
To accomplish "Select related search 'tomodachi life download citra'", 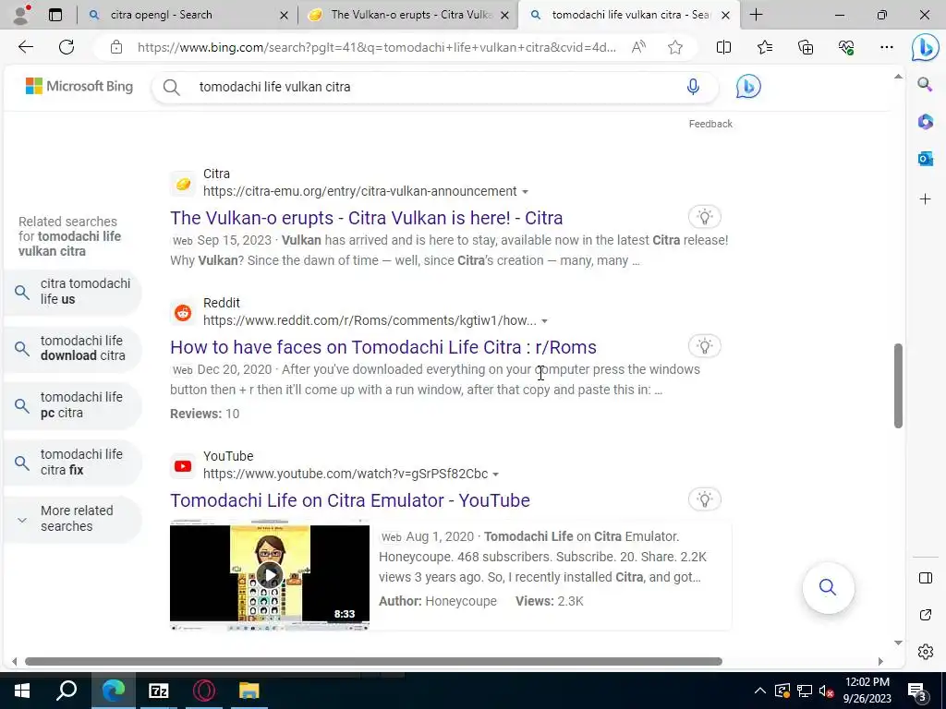I will pos(72,348).
